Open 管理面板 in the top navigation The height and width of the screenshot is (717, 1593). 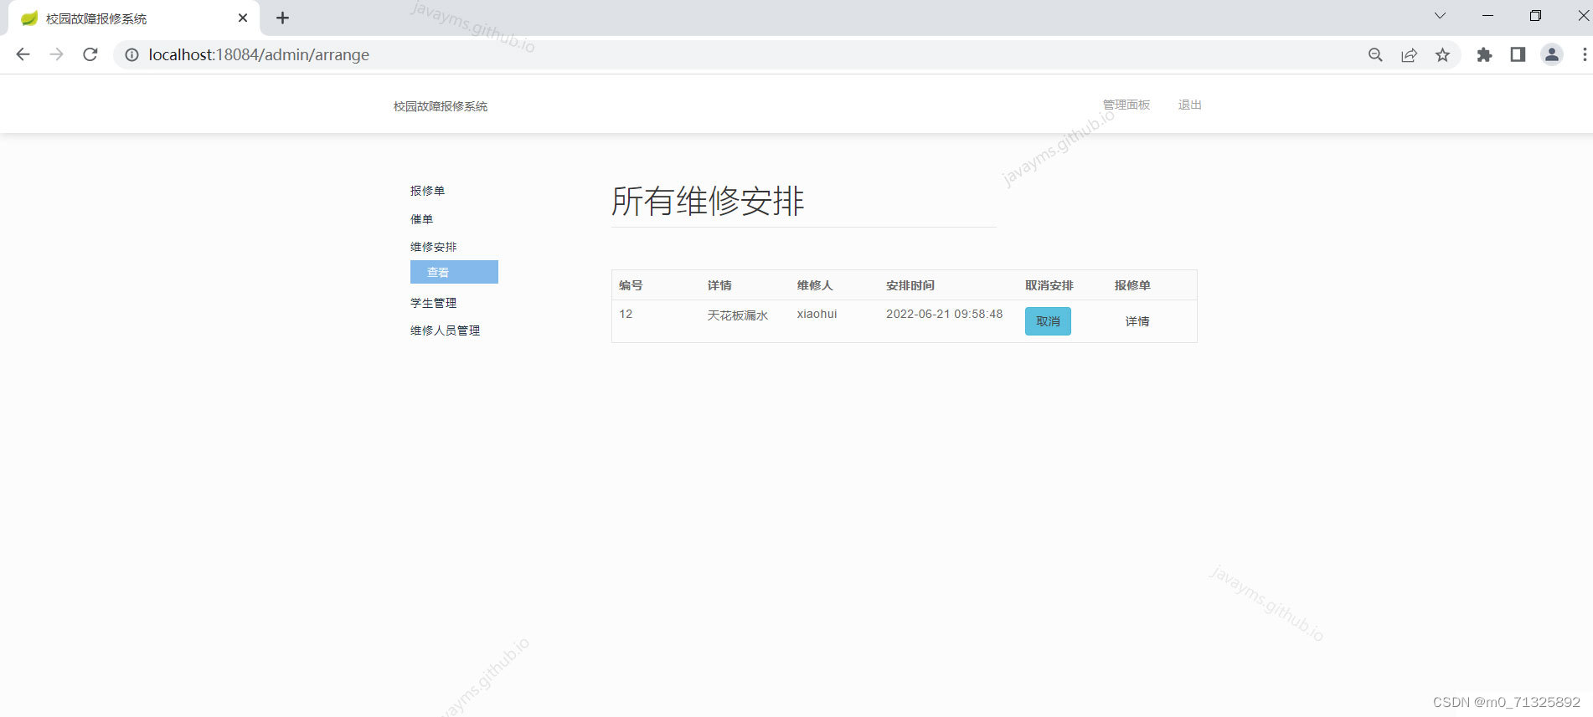click(1126, 105)
